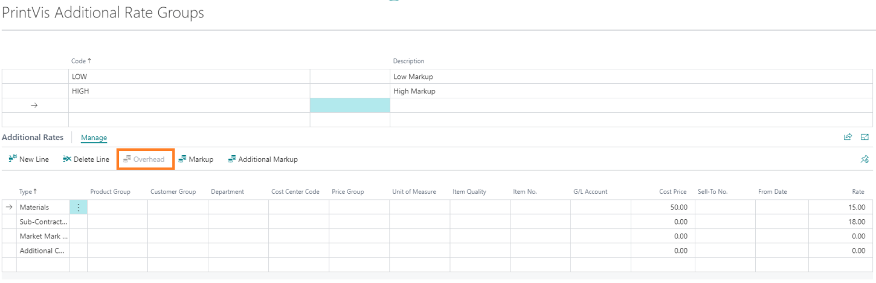
Task: Click the Cost Price column header
Action: click(x=672, y=192)
